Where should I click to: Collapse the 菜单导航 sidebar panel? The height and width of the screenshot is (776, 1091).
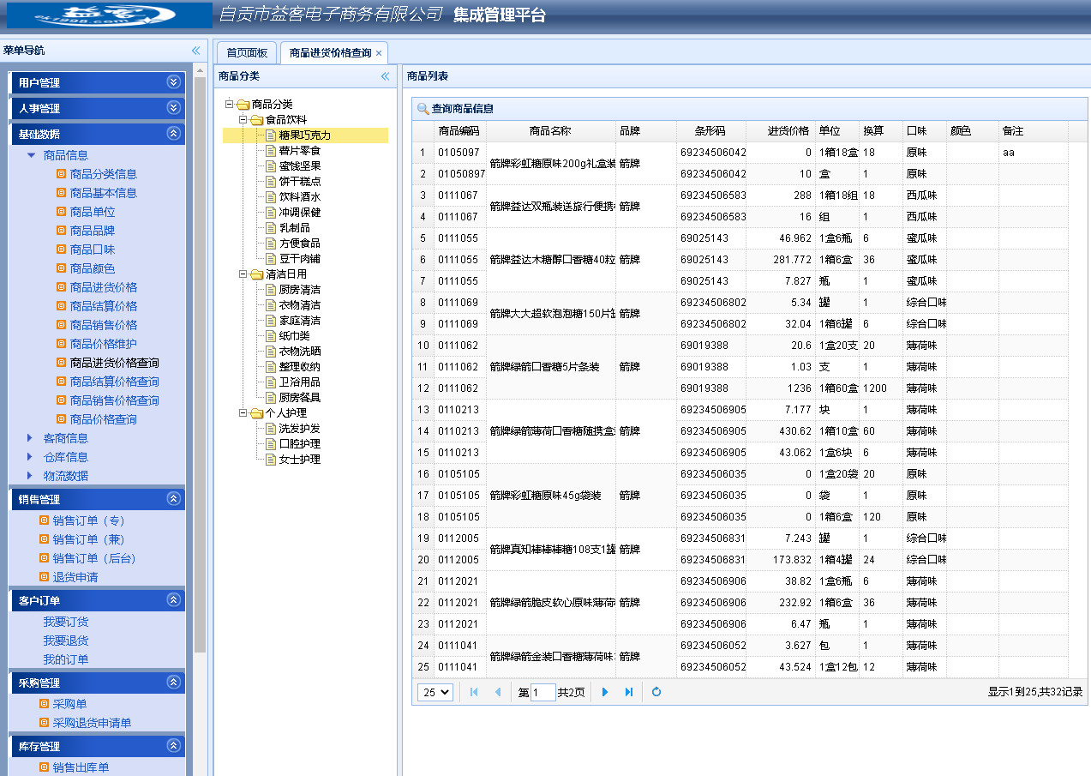(195, 51)
